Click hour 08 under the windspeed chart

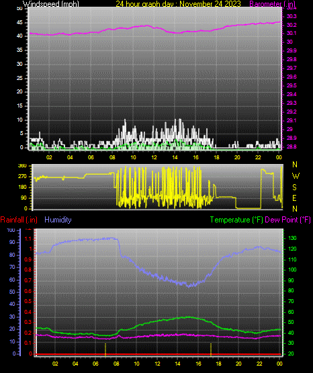112,157
